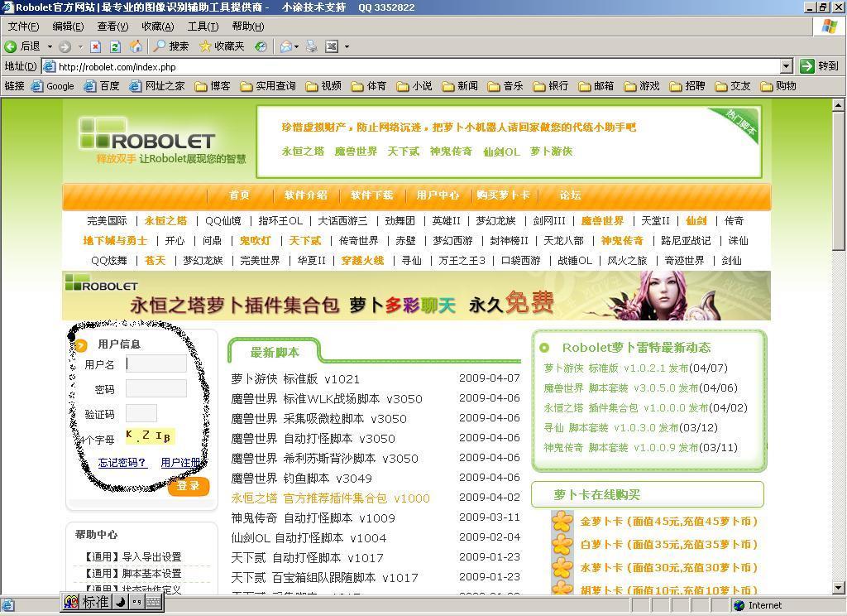Follow the 忘记密码? link
This screenshot has width=847, height=616.
pos(122,462)
